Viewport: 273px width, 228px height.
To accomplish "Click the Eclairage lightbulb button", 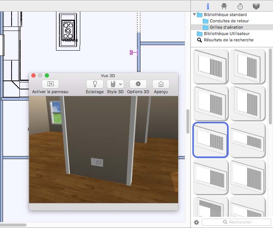I will coord(94,84).
